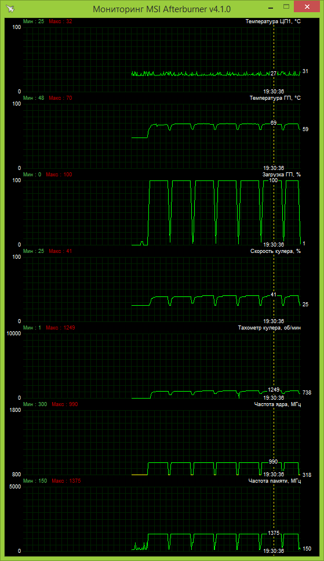This screenshot has height=561, width=324.
Task: Click the 1375 marker on memory clock graph
Action: (x=274, y=533)
